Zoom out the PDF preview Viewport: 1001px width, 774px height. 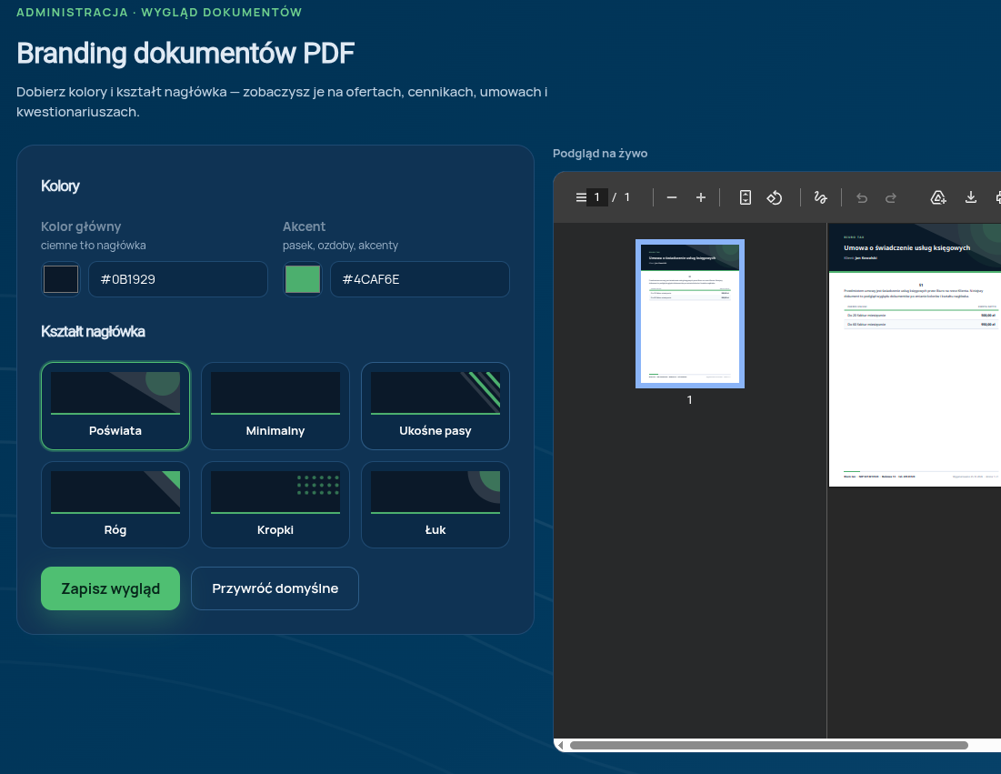tap(672, 197)
